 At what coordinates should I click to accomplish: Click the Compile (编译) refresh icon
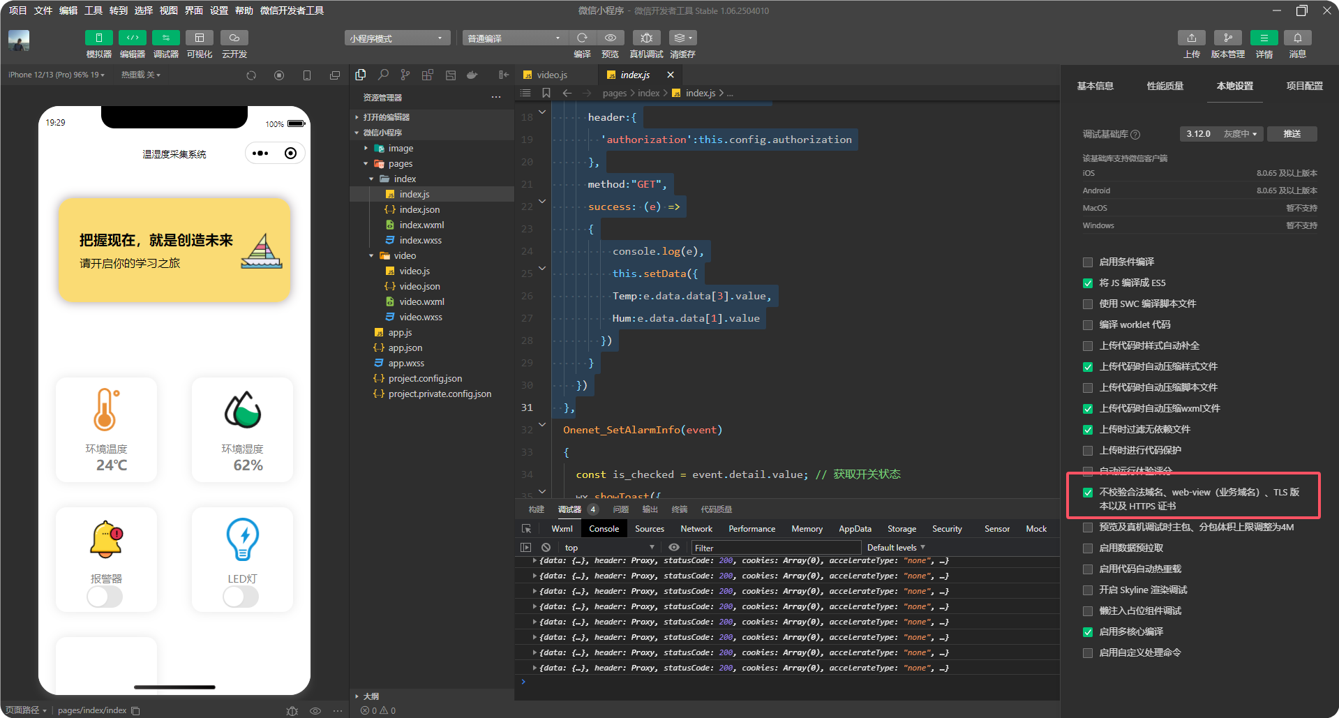point(582,38)
